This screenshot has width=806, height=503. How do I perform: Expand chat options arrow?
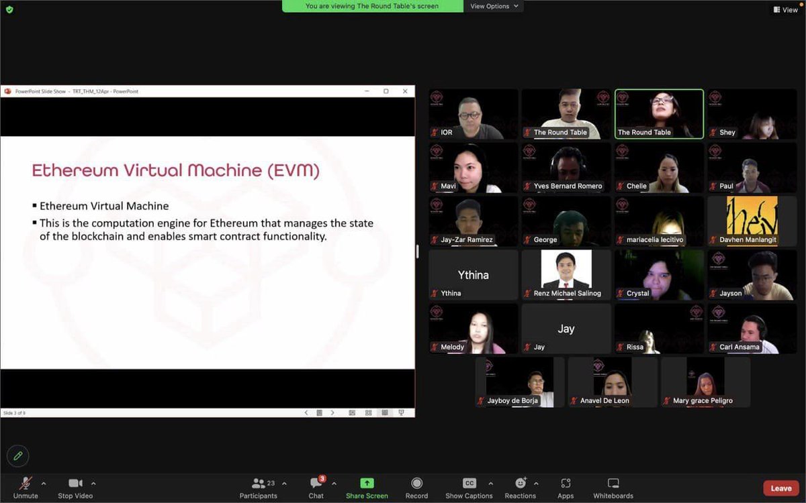pos(334,484)
